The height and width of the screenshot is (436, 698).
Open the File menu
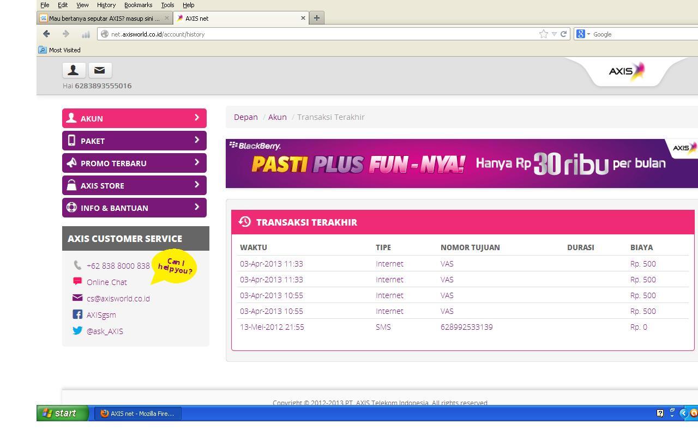pyautogui.click(x=45, y=5)
